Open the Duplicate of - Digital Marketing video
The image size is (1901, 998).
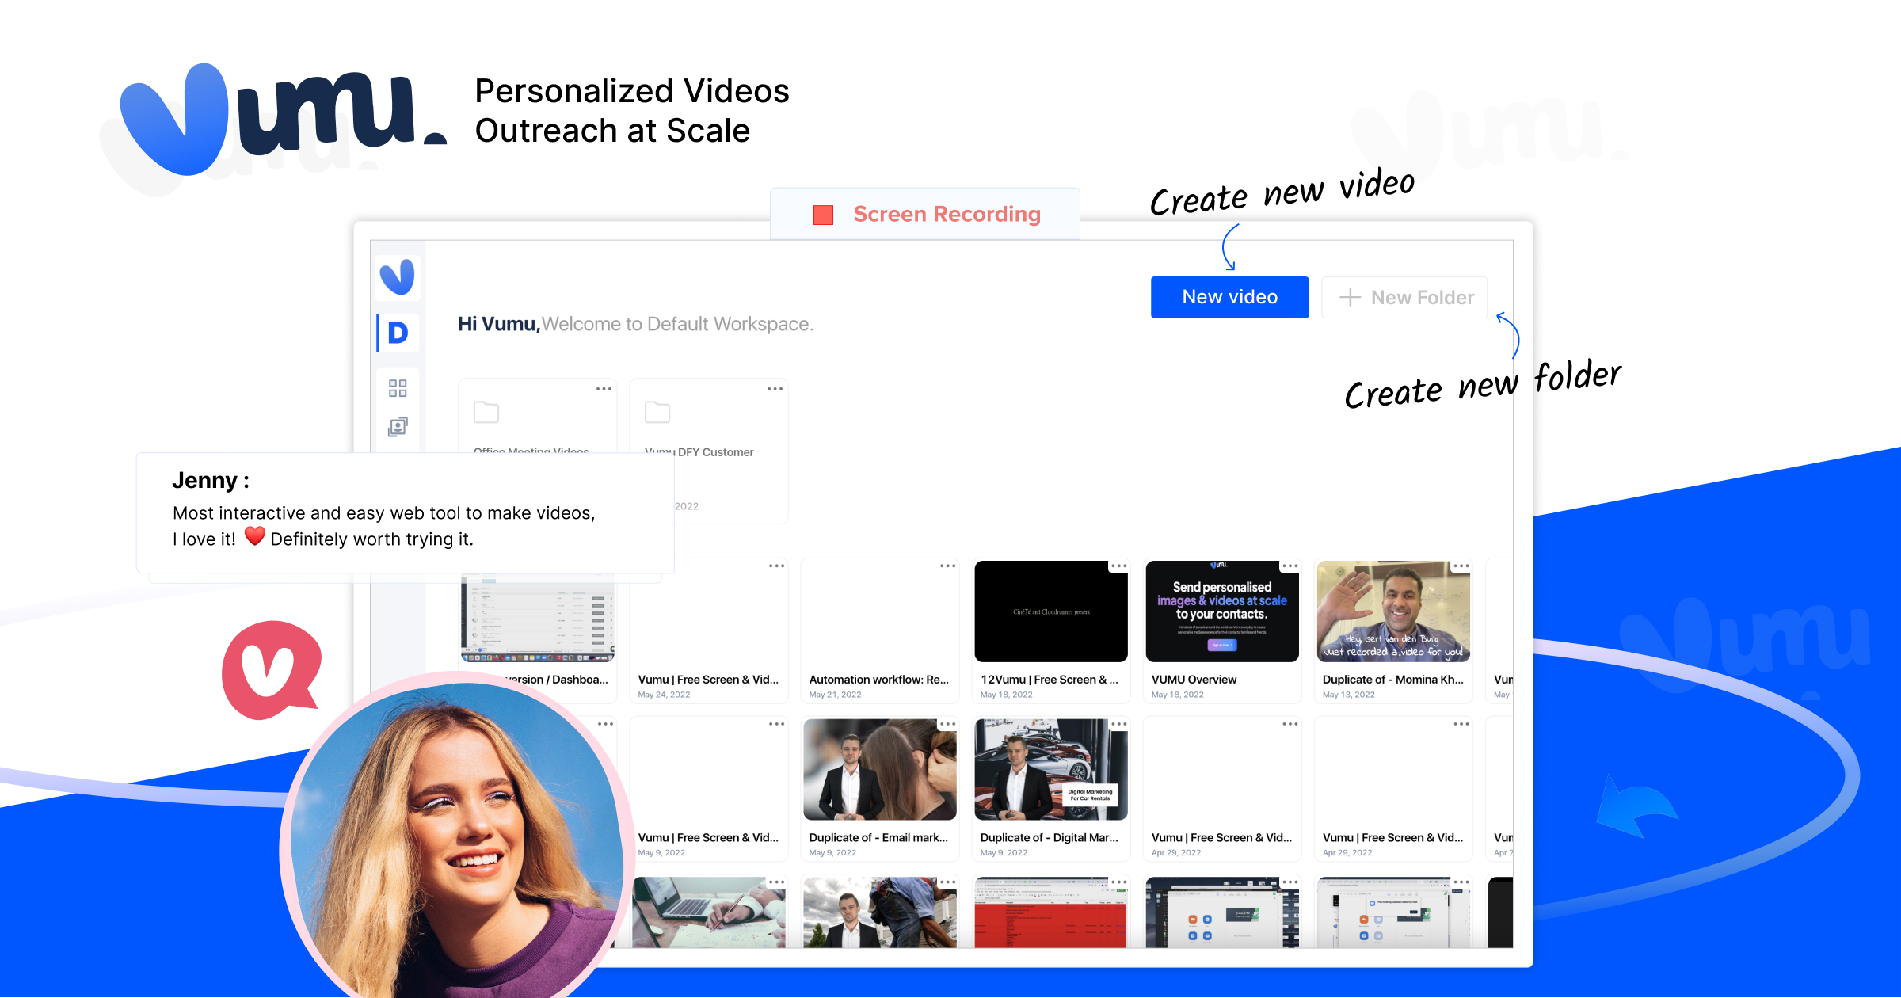1051,768
